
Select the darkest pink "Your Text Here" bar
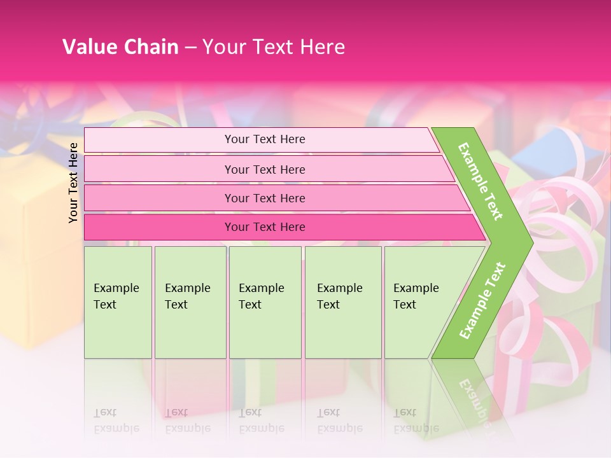coord(264,227)
